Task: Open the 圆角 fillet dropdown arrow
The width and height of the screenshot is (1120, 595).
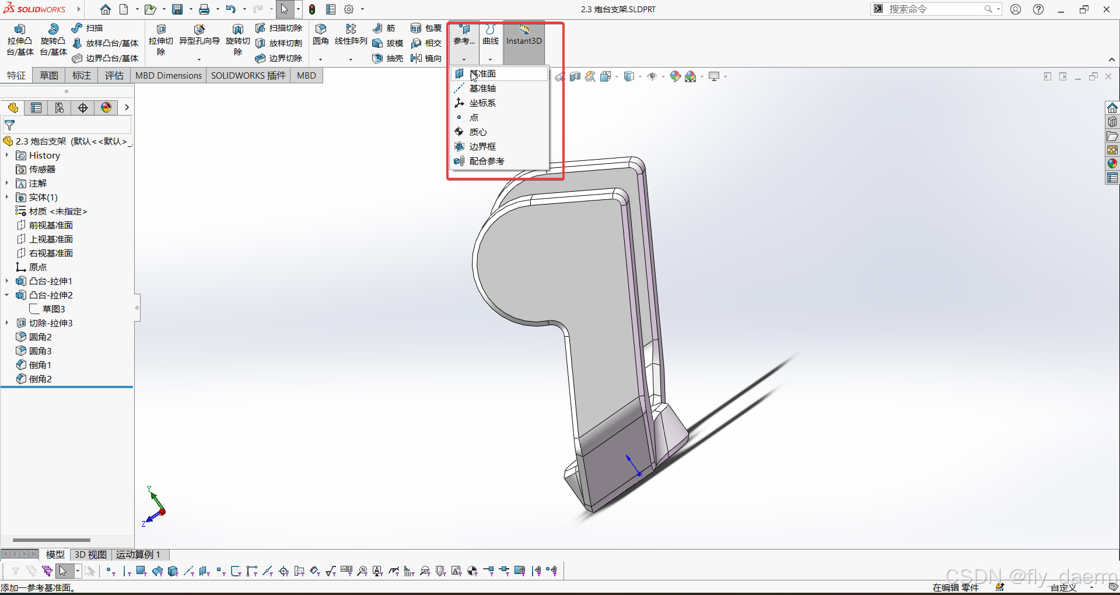Action: [x=320, y=59]
